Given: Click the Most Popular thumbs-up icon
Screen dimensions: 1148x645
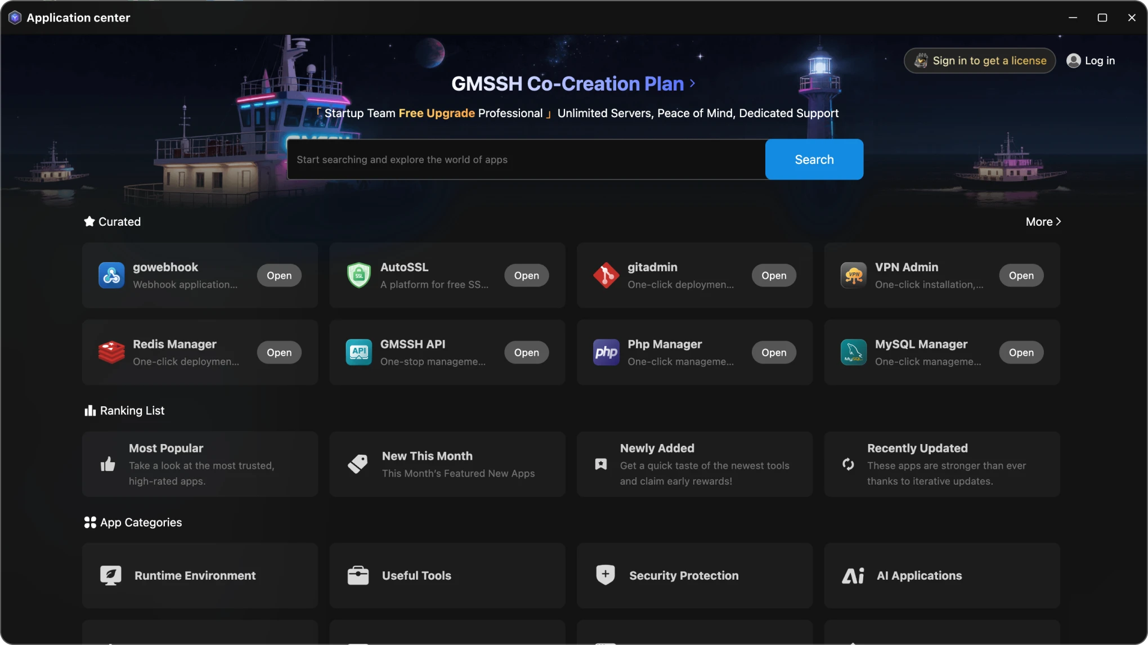Looking at the screenshot, I should (107, 464).
